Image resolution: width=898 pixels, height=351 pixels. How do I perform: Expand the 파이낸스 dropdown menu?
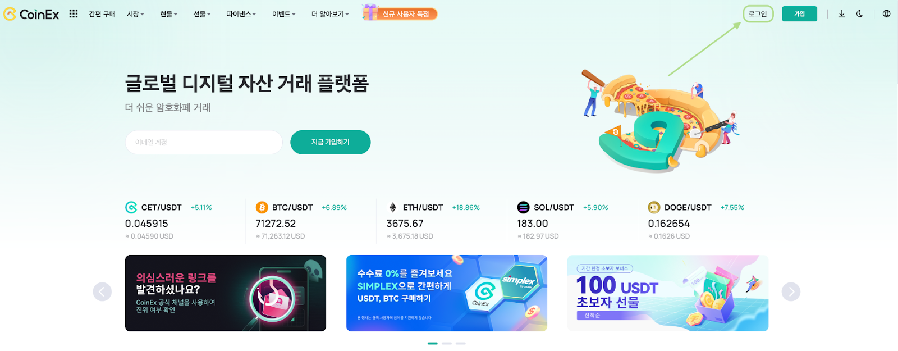tap(241, 14)
